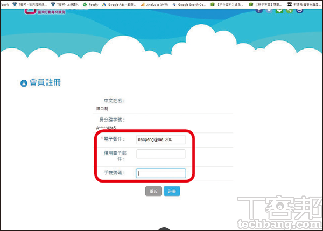Viewport: 323px width, 231px height.
Task: Open the last bookmark with black icon
Action: [x=304, y=4]
